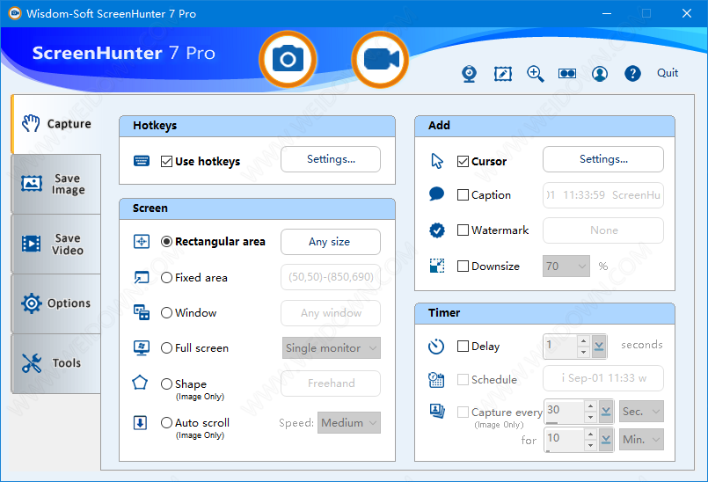This screenshot has height=482, width=708.
Task: Click the Auto scroll down-arrow icon
Action: coord(140,423)
